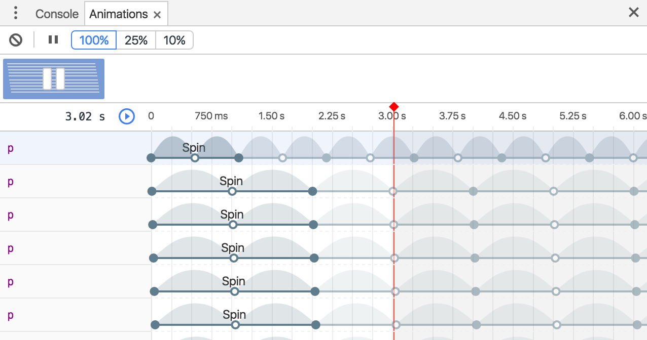Image resolution: width=647 pixels, height=340 pixels.
Task: Click the 1.50 s mark on timeline ruler
Action: point(271,116)
